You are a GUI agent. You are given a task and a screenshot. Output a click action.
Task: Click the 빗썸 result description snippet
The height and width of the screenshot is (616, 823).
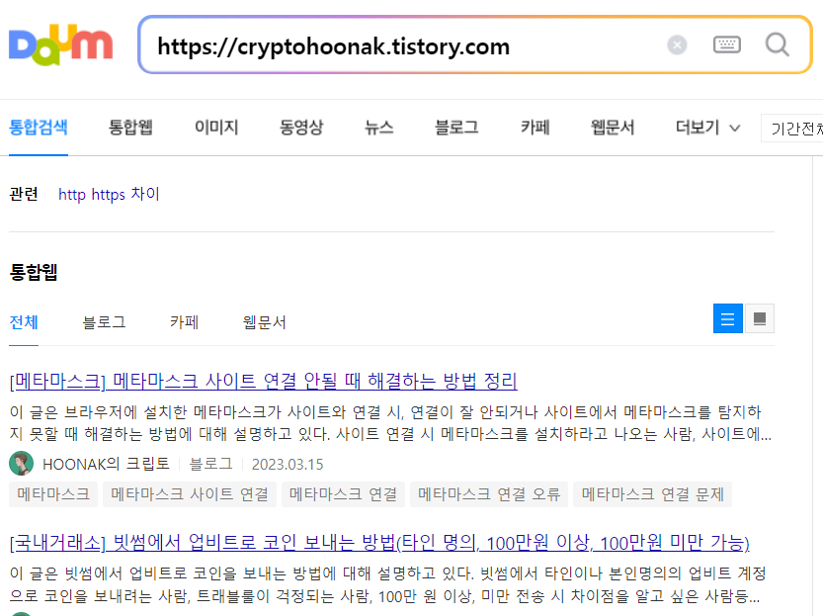pyautogui.click(x=387, y=584)
